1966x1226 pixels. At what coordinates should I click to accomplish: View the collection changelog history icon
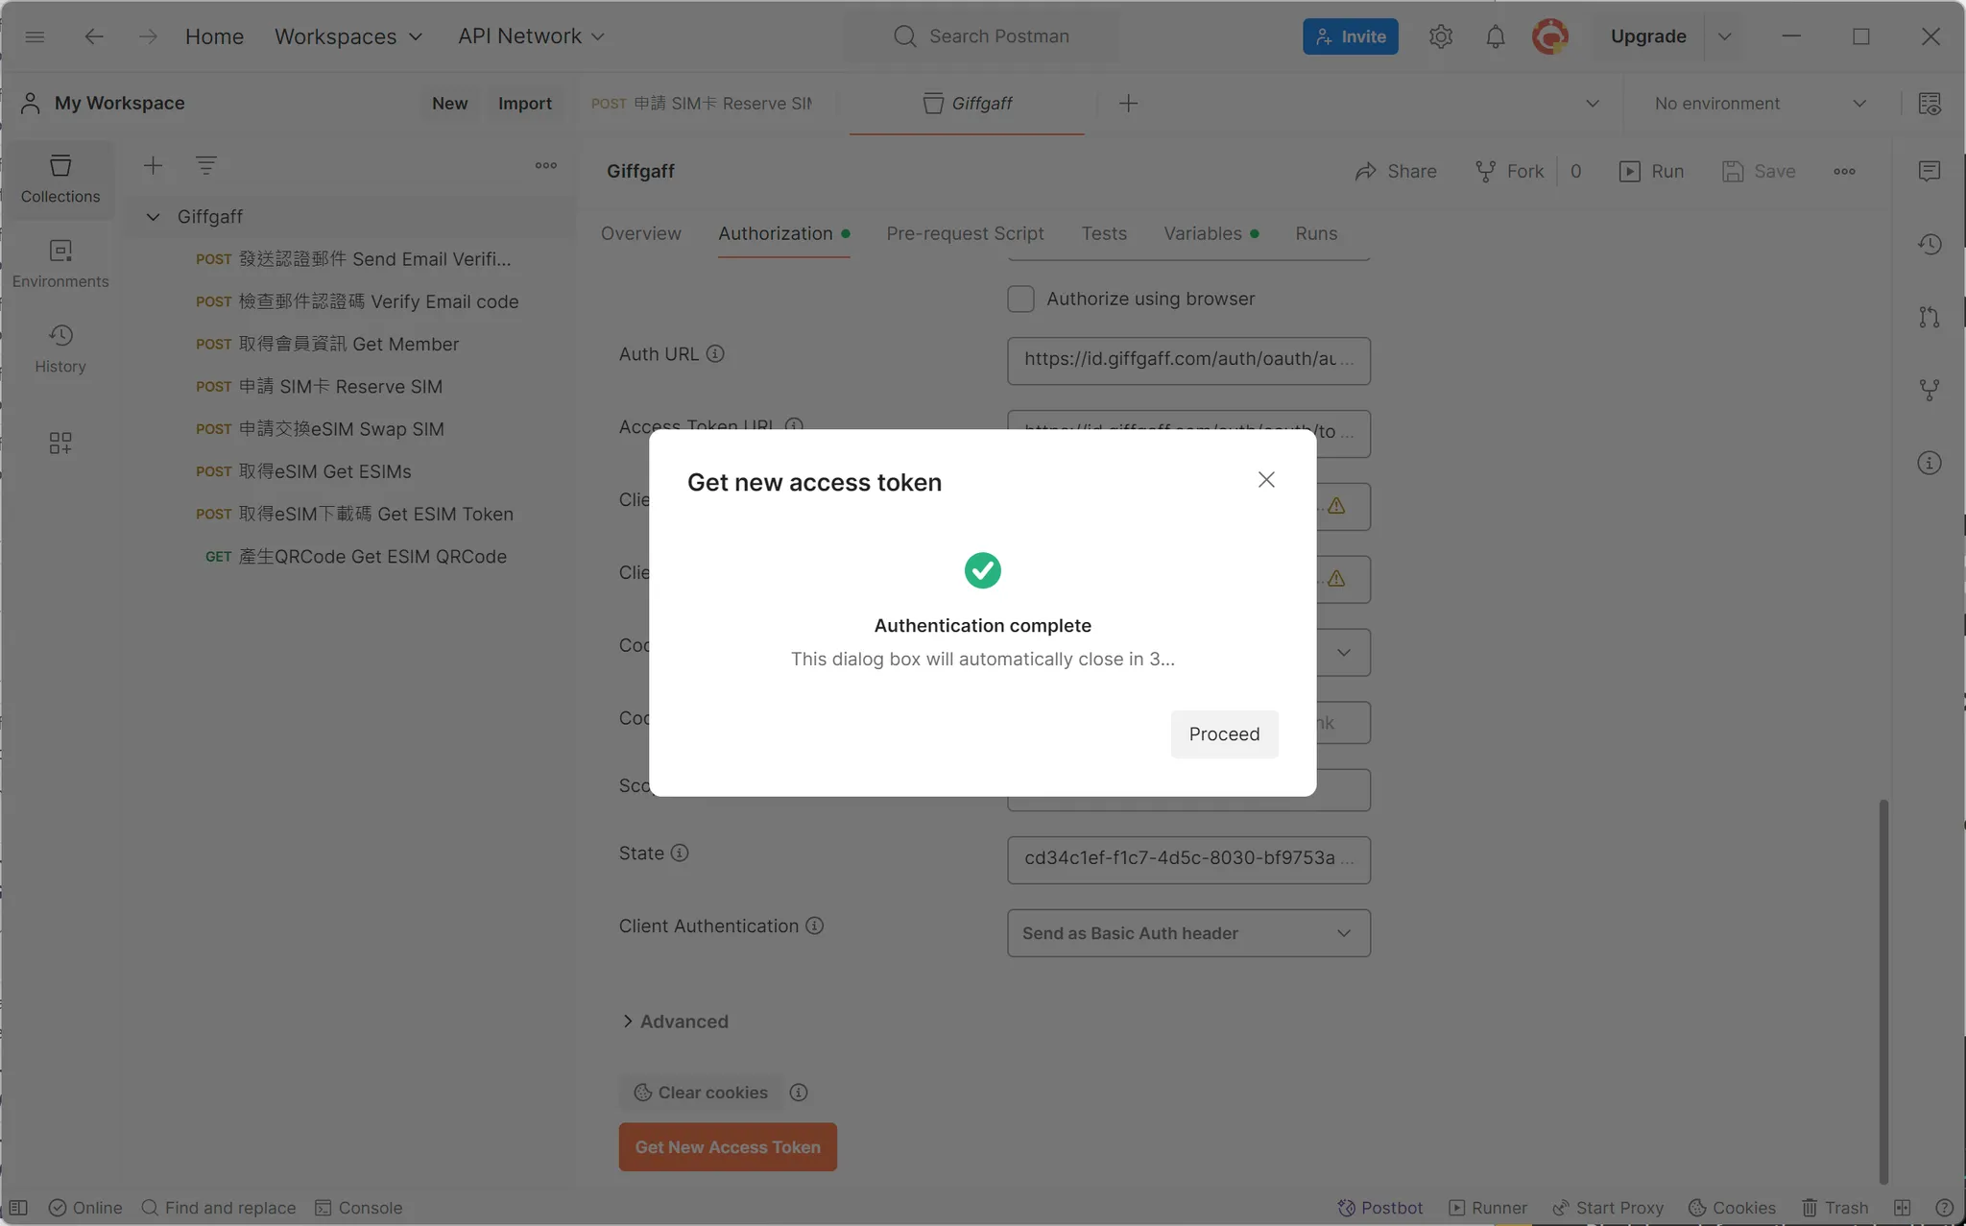(1930, 244)
